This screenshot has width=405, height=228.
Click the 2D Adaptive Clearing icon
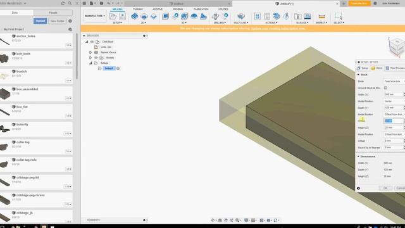(134, 16)
